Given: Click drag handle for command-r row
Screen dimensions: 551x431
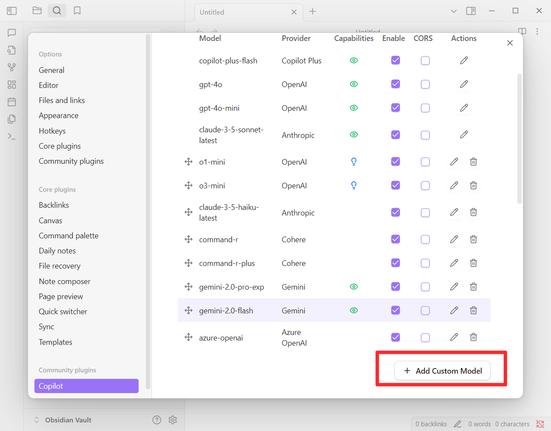Looking at the screenshot, I should (189, 240).
